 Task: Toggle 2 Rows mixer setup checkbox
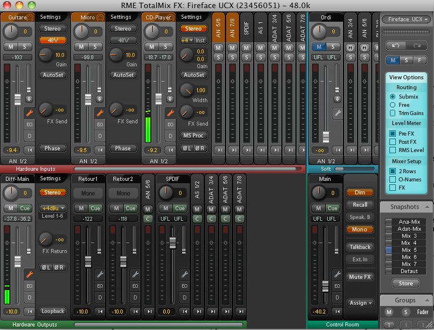pos(392,171)
